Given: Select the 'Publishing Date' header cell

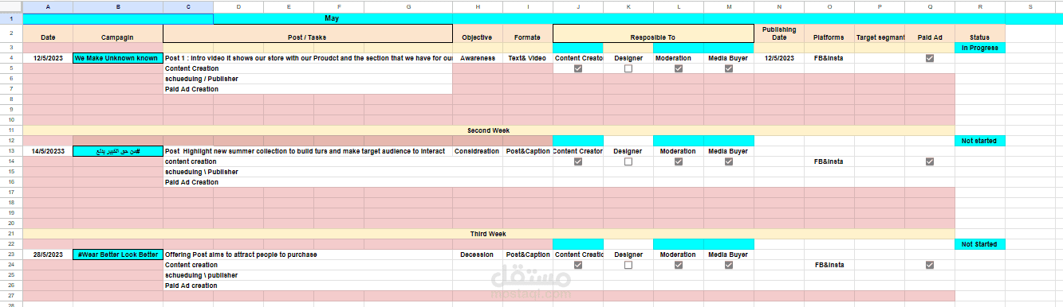Looking at the screenshot, I should point(779,33).
